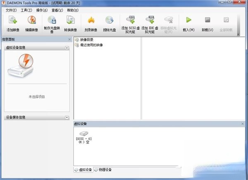Choose the 擦除光盘 (Erase Disc) tool
The width and height of the screenshot is (248, 180).
pos(110,20)
